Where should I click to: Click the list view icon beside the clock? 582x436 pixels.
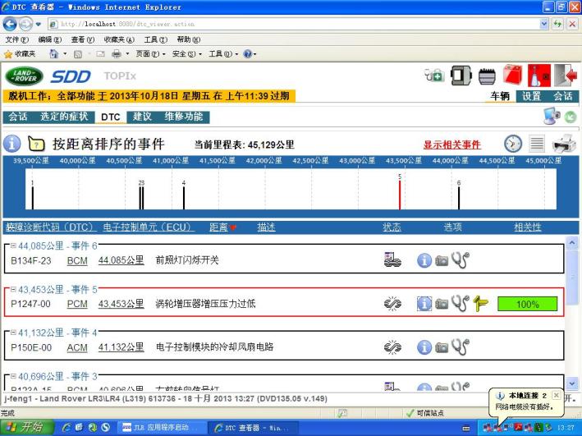pos(536,144)
